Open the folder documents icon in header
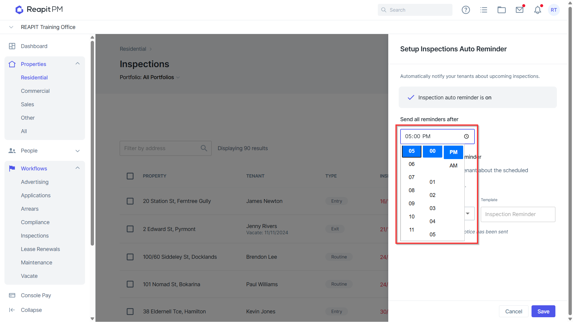 pyautogui.click(x=501, y=10)
